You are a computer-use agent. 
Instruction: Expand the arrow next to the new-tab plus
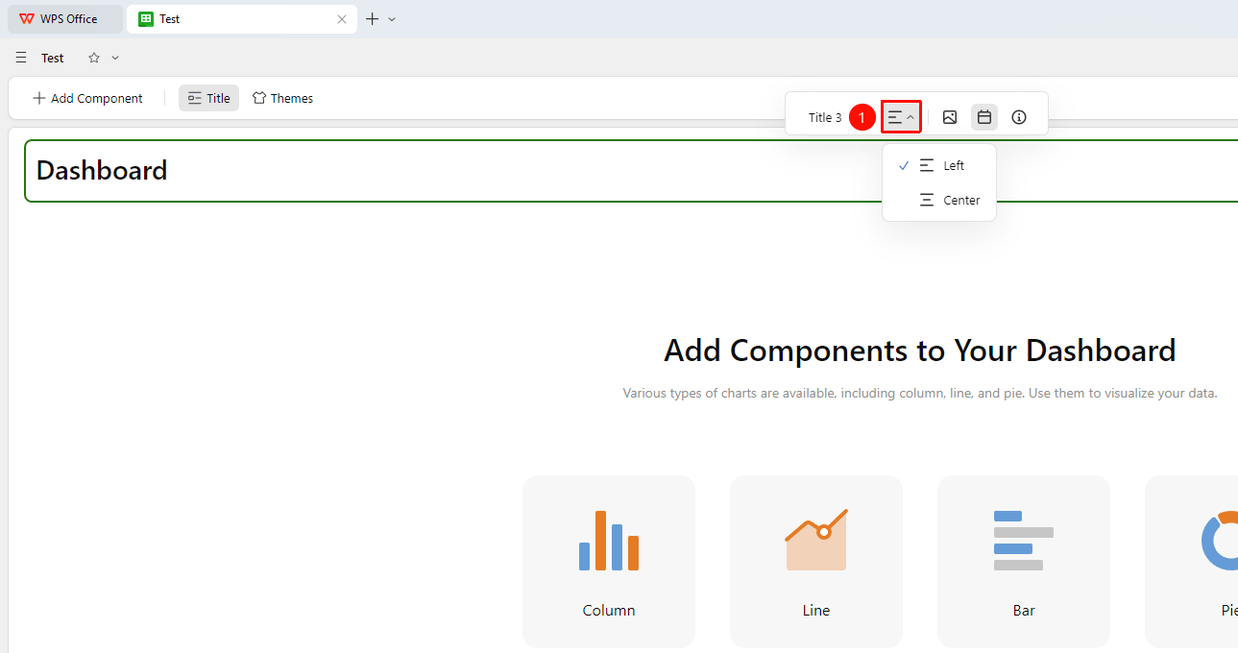click(392, 19)
